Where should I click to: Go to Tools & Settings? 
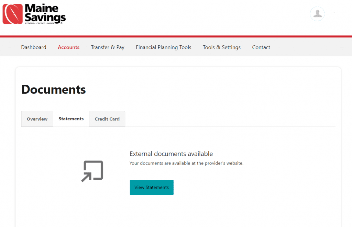pyautogui.click(x=221, y=47)
